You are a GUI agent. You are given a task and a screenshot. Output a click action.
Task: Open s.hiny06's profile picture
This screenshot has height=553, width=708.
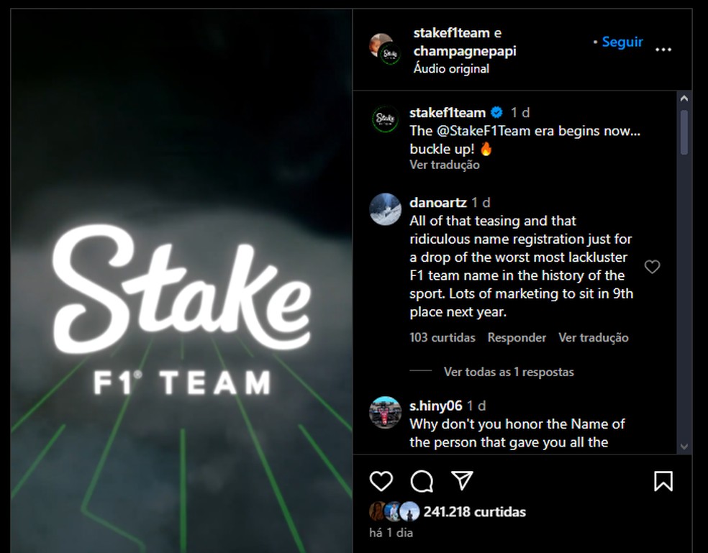click(x=385, y=412)
